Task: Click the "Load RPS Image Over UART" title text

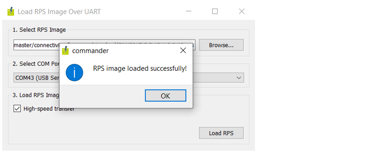Action: 59,11
